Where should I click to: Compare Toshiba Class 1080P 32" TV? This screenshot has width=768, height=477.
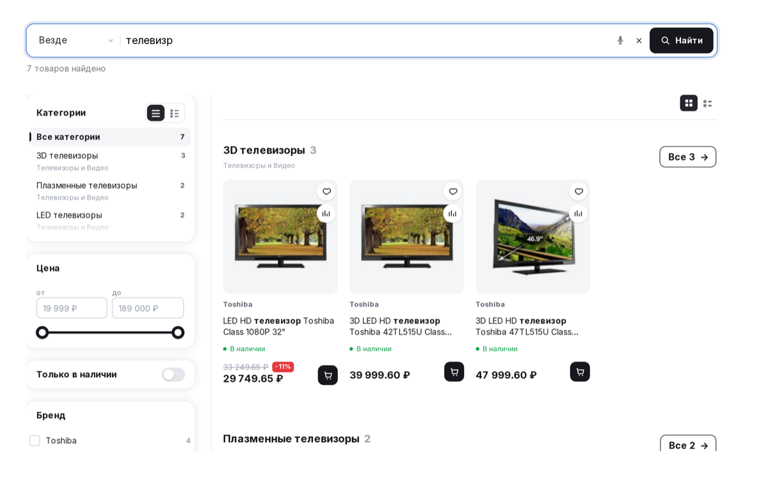click(x=326, y=214)
